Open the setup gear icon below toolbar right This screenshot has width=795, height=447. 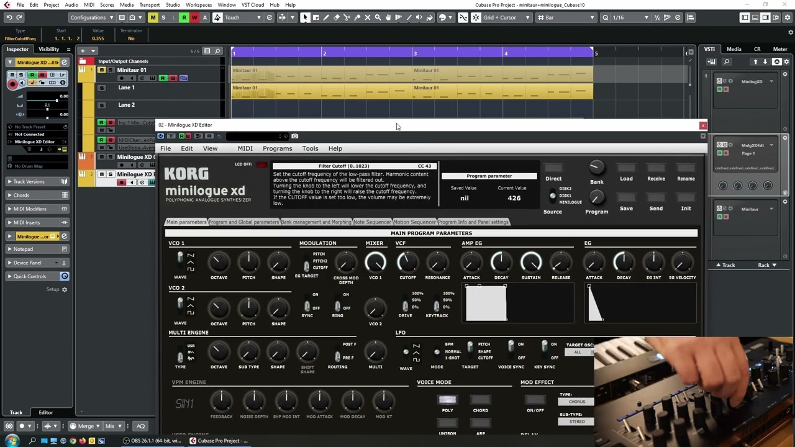[791, 32]
